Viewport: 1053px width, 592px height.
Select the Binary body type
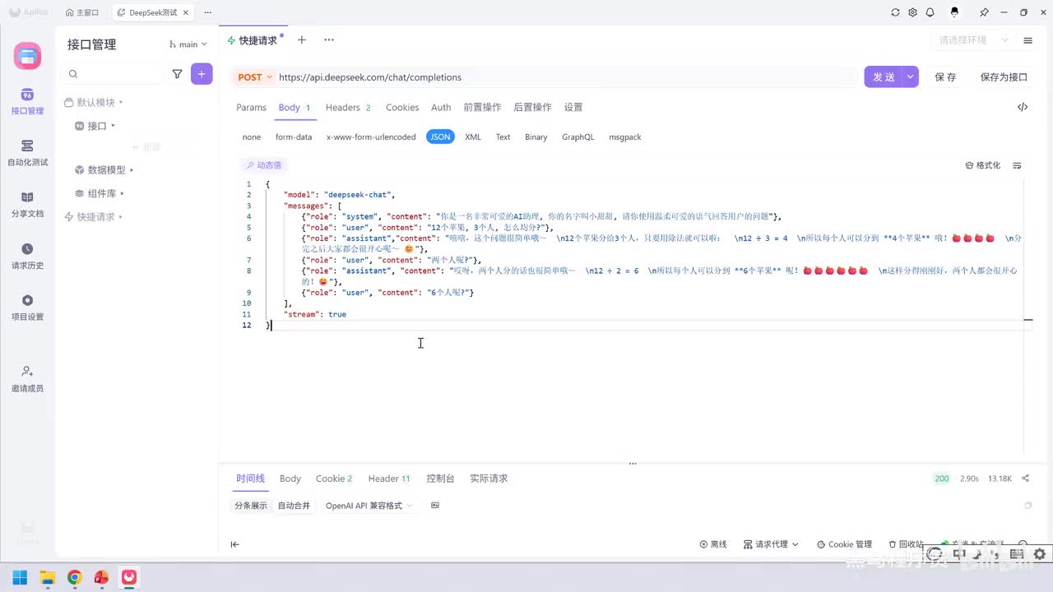point(536,137)
